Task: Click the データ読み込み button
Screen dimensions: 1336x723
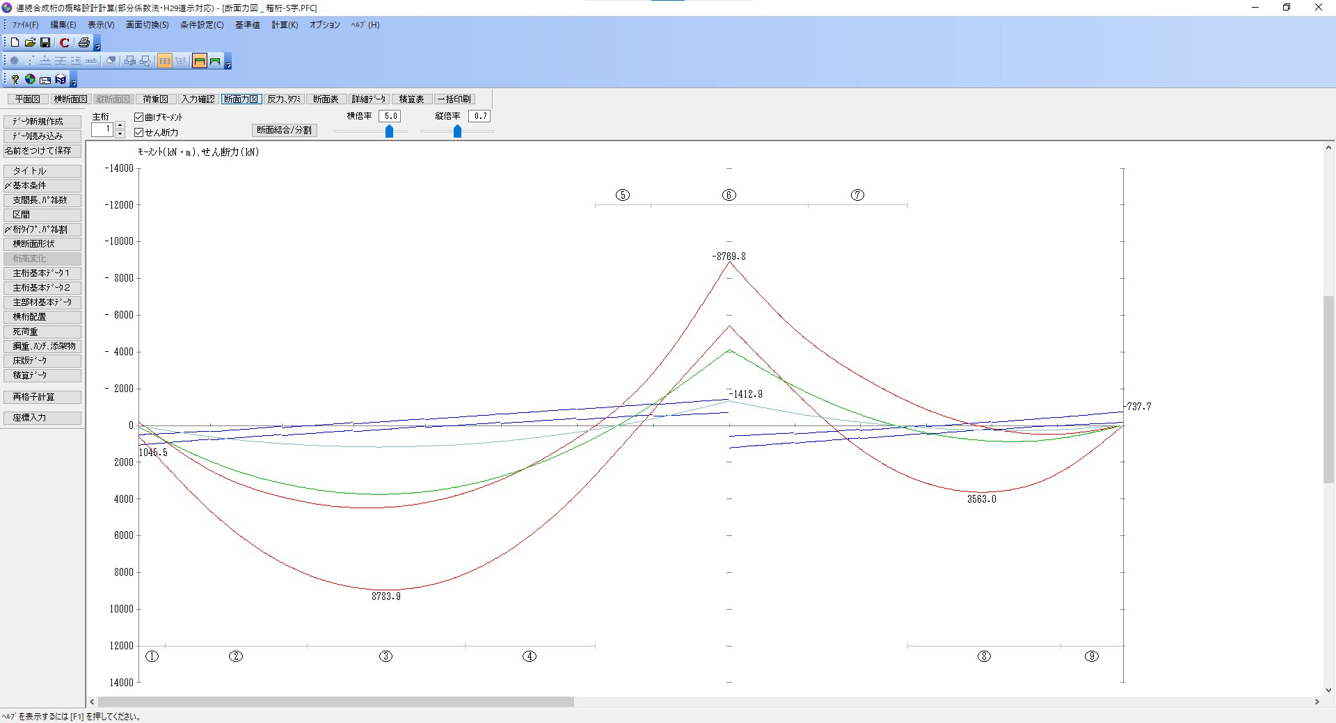Action: [42, 136]
